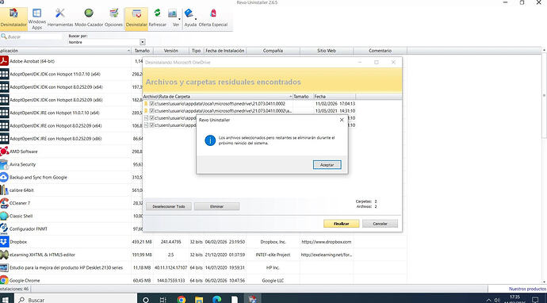Click the Nuestros productos link
Image resolution: width=547 pixels, height=303 pixels.
point(527,289)
